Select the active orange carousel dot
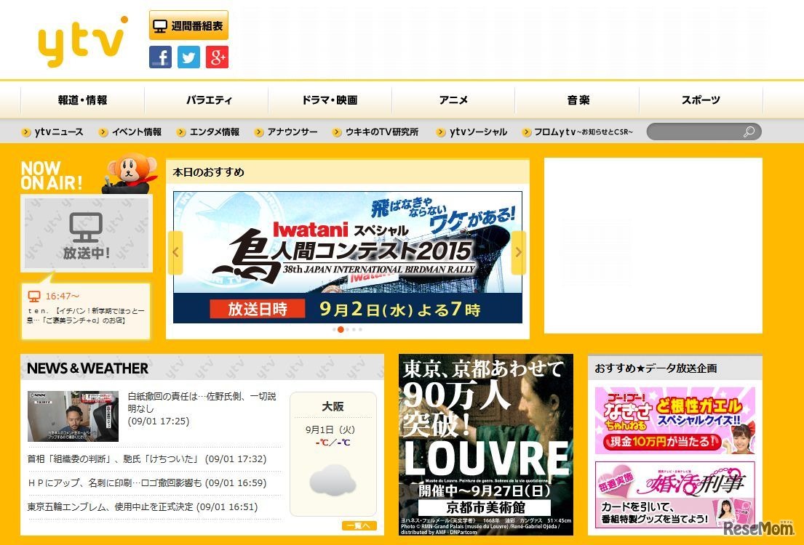This screenshot has height=545, width=804. point(341,329)
